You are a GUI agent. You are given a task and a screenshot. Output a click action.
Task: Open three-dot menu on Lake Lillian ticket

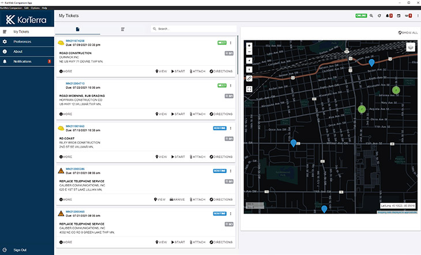click(x=231, y=171)
